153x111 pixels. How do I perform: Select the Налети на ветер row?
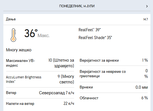[x=40, y=103]
